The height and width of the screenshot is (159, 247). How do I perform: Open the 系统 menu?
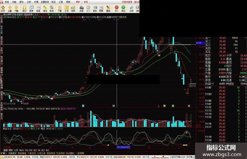(x=7, y=2)
